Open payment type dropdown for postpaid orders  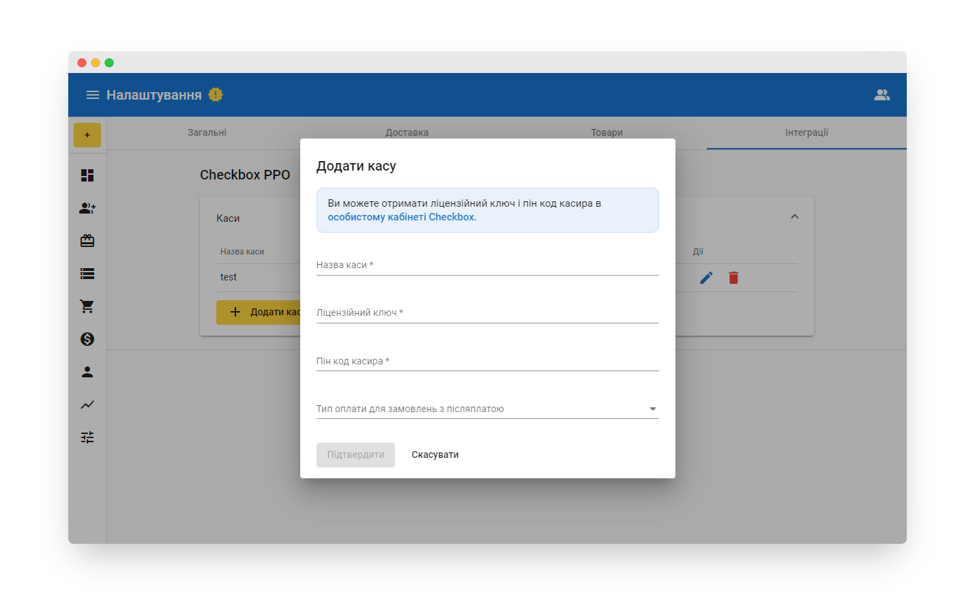coord(487,409)
